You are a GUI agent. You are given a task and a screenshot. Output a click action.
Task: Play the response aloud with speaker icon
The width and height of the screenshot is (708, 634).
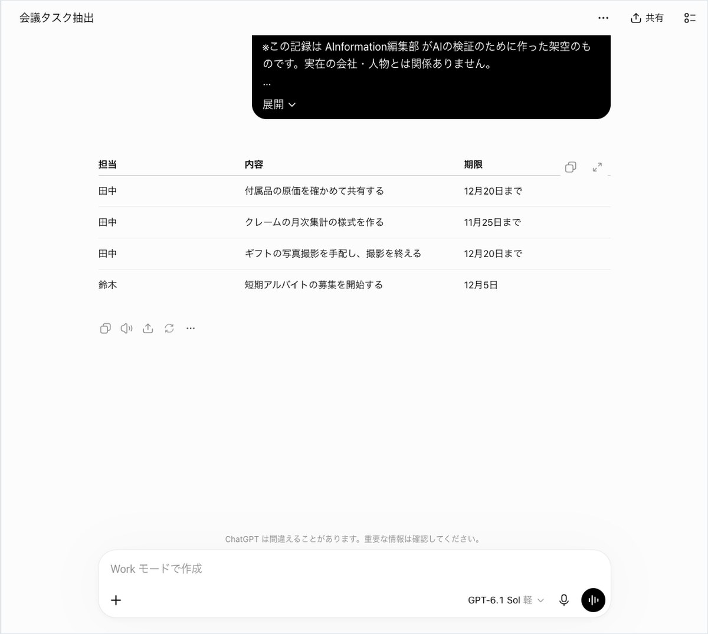click(x=127, y=329)
